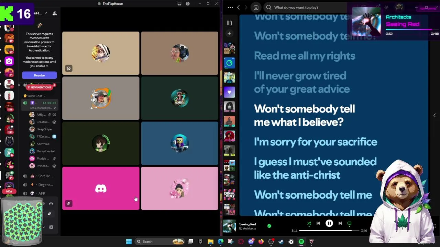Open the sunset palm server icon with badge 11

(x=9, y=73)
